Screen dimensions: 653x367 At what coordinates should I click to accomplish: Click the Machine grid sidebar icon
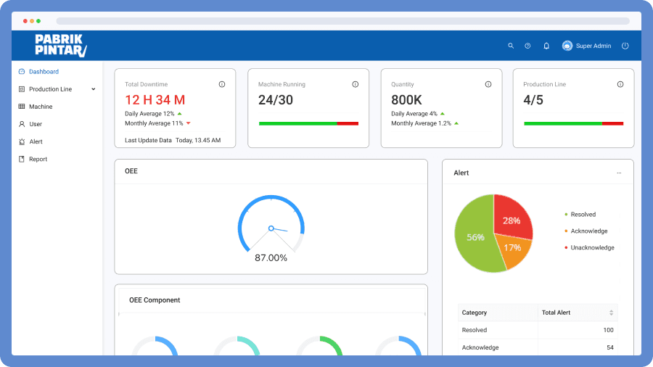(22, 107)
